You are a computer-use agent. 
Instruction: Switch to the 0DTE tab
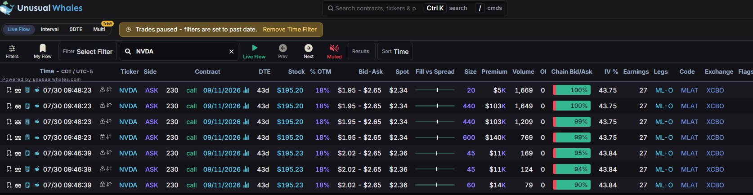pos(76,29)
